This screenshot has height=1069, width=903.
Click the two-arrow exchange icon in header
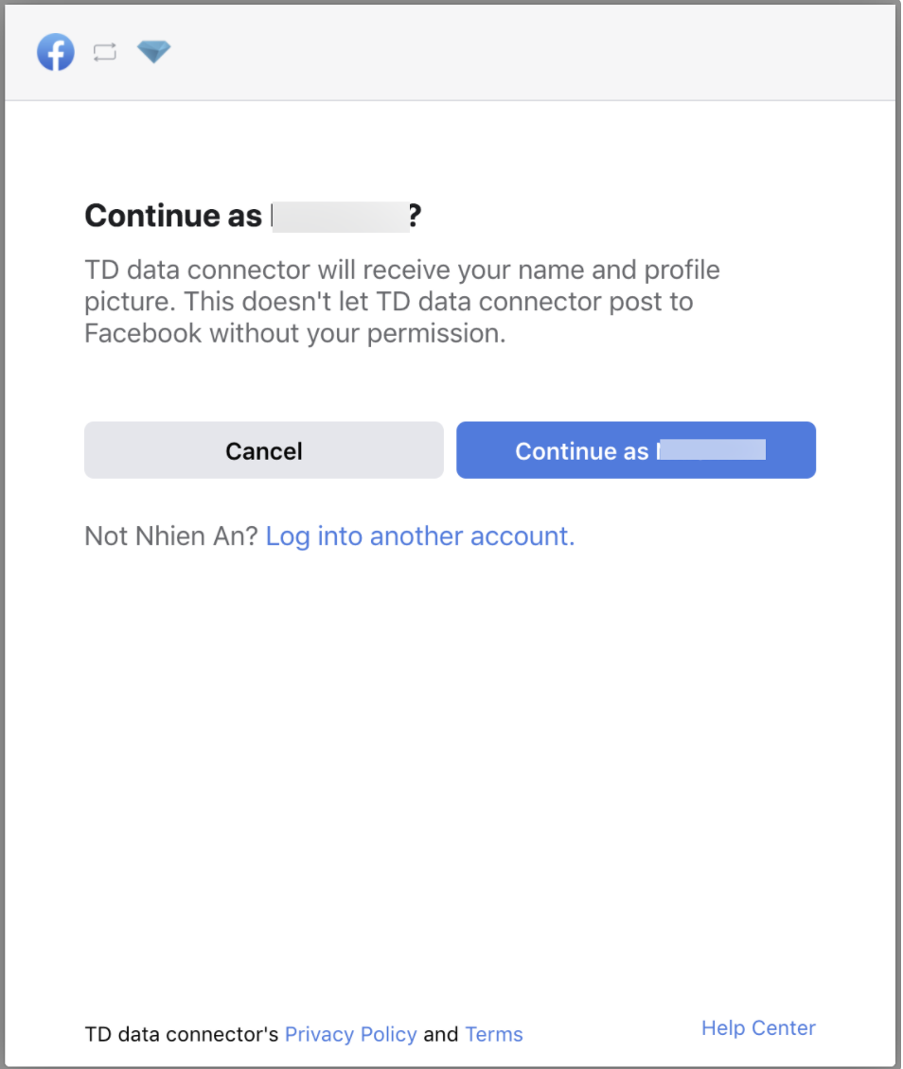[104, 52]
